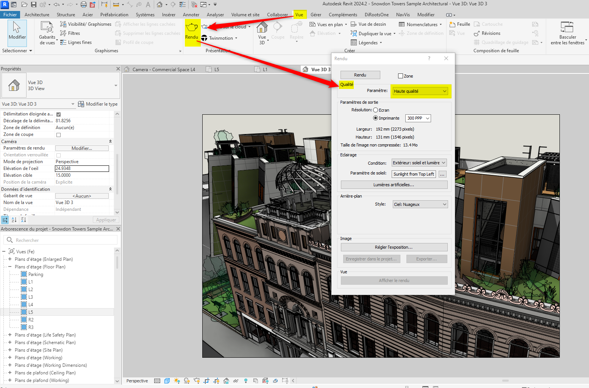Open the Ciel: Nuageux style dropdown
Screen dimensions: 589x388
(x=420, y=204)
